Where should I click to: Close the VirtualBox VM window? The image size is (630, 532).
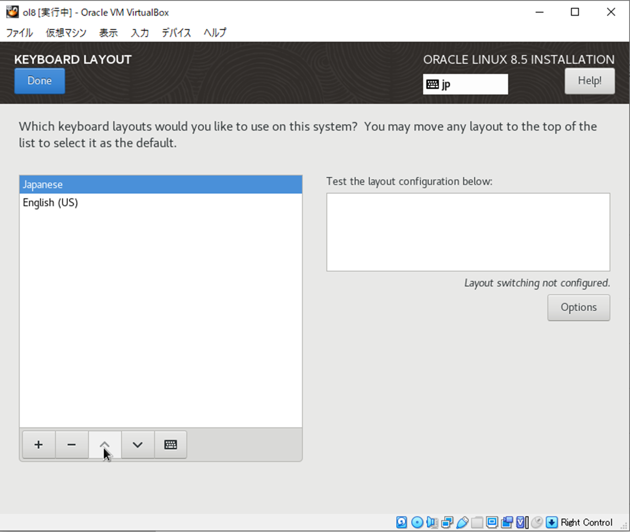click(x=611, y=12)
